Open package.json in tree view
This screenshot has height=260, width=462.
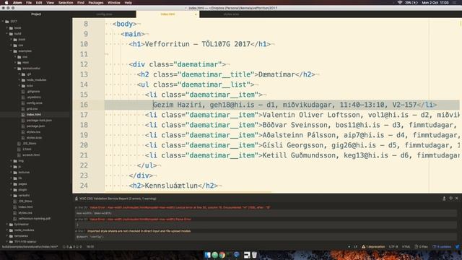pos(35,126)
